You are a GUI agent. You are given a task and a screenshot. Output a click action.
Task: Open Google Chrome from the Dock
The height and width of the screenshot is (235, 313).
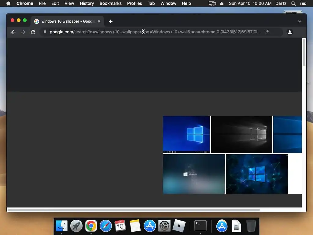pos(91,226)
